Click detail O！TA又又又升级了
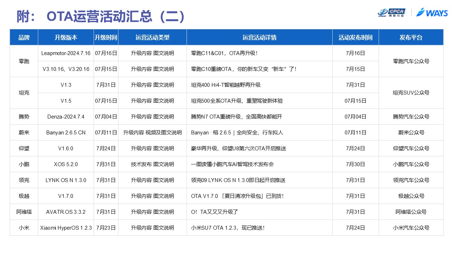This screenshot has width=452, height=254. pos(214,212)
